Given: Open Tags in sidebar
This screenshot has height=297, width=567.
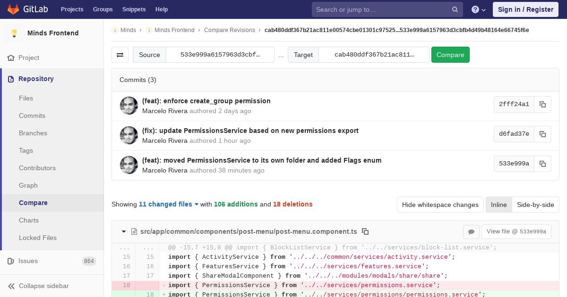Looking at the screenshot, I should point(26,150).
